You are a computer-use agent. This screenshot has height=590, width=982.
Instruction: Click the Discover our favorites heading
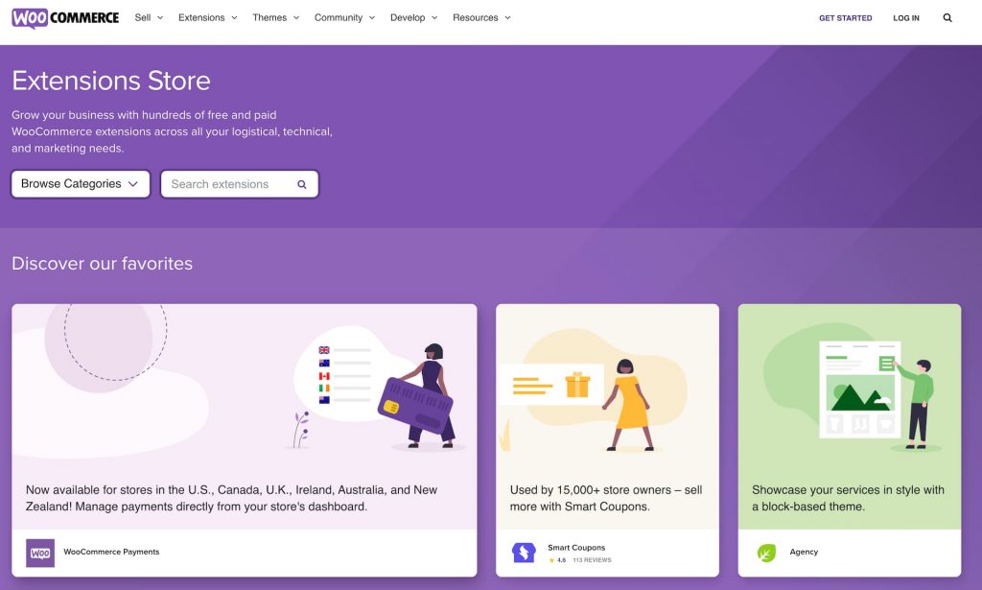[x=102, y=263]
